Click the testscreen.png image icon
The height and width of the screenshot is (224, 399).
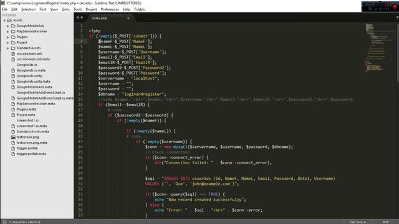click(x=13, y=137)
